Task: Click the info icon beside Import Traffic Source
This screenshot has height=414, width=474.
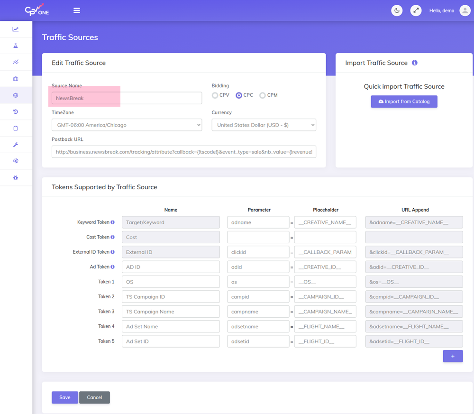Action: 415,63
